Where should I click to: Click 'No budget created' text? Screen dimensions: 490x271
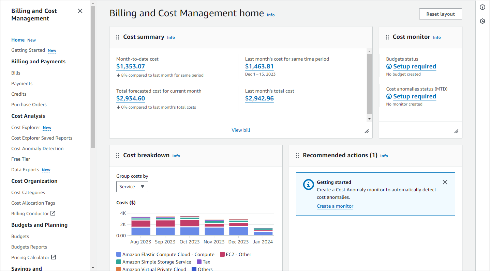click(403, 74)
